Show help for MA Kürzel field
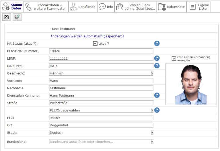The height and width of the screenshot is (151, 220). (x=157, y=66)
